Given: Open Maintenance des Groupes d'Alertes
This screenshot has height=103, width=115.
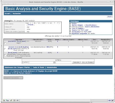Looking at the screenshot, I should click(x=17, y=68).
